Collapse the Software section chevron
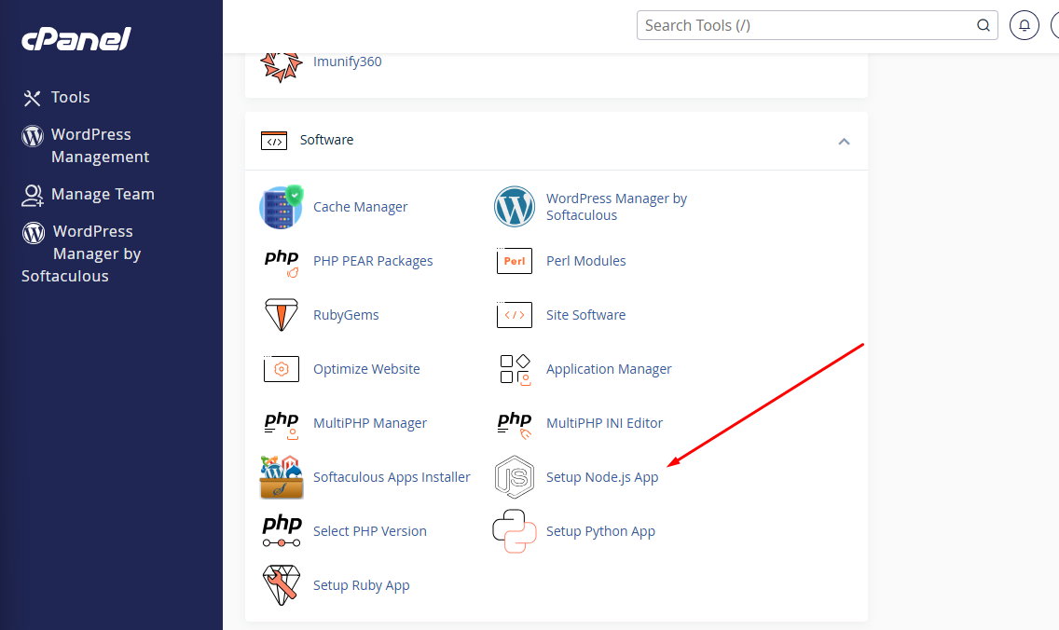Viewport: 1059px width, 630px height. [844, 141]
